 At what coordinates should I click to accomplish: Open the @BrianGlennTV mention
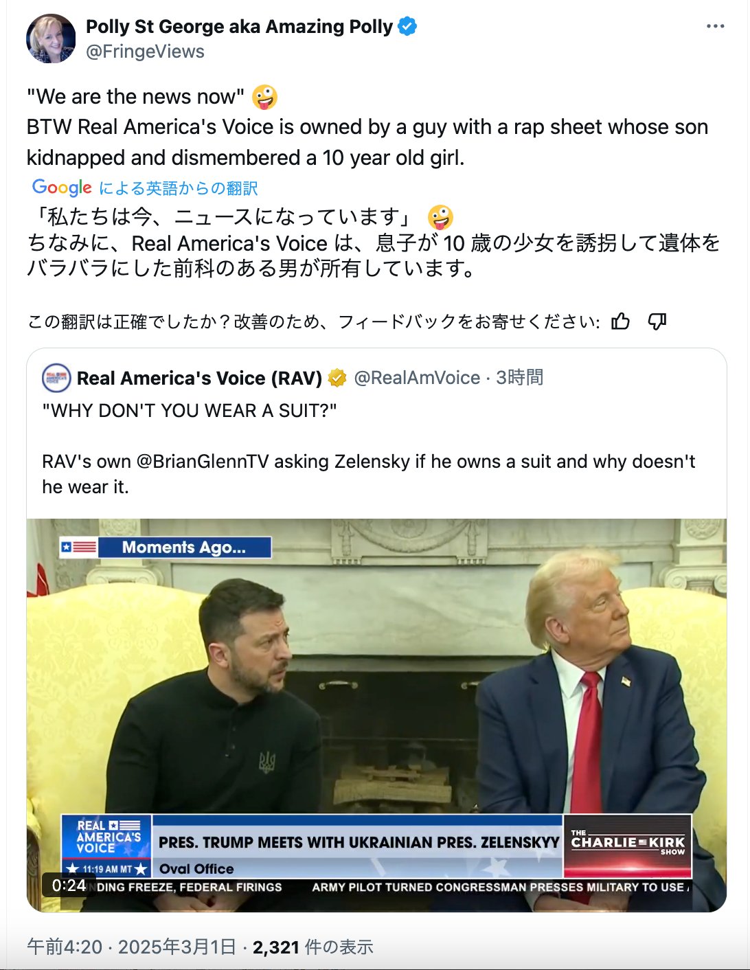pos(203,462)
